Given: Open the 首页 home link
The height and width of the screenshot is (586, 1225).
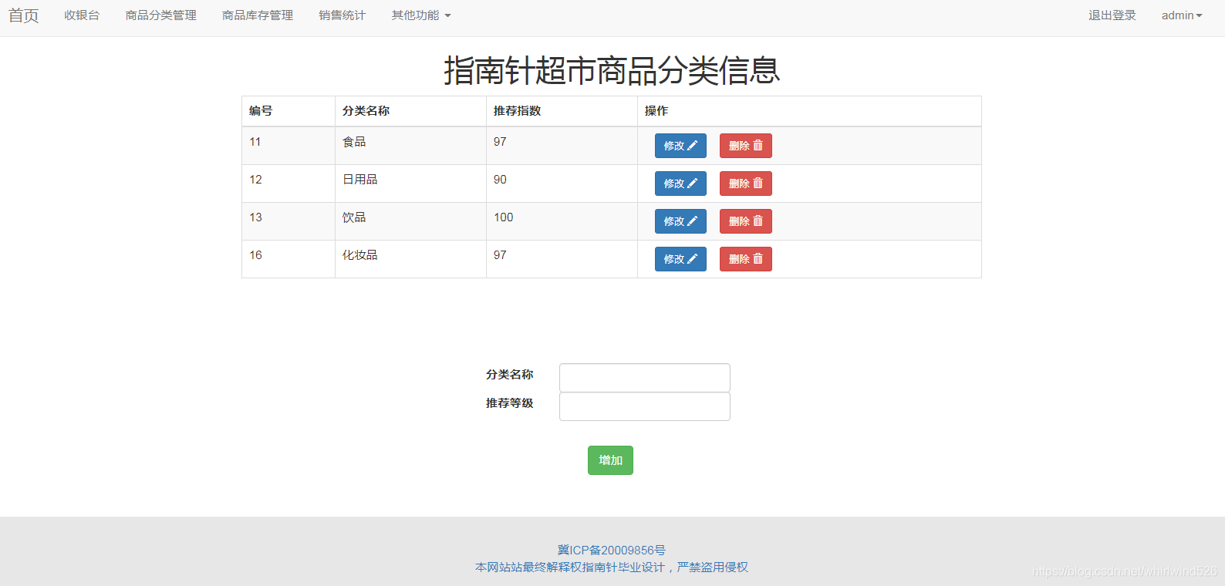Looking at the screenshot, I should point(23,15).
